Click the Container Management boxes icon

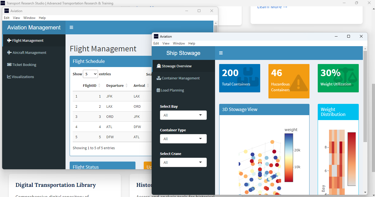click(x=159, y=78)
